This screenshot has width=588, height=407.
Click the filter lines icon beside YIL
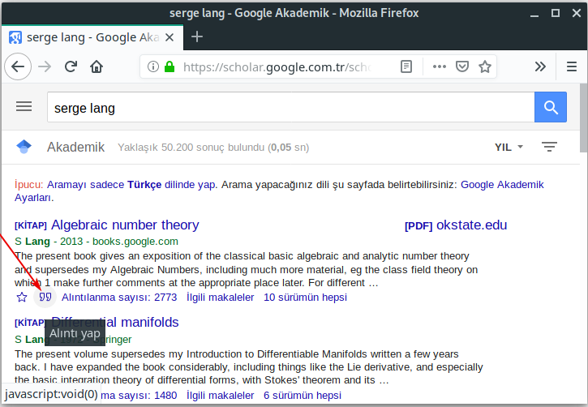(549, 147)
